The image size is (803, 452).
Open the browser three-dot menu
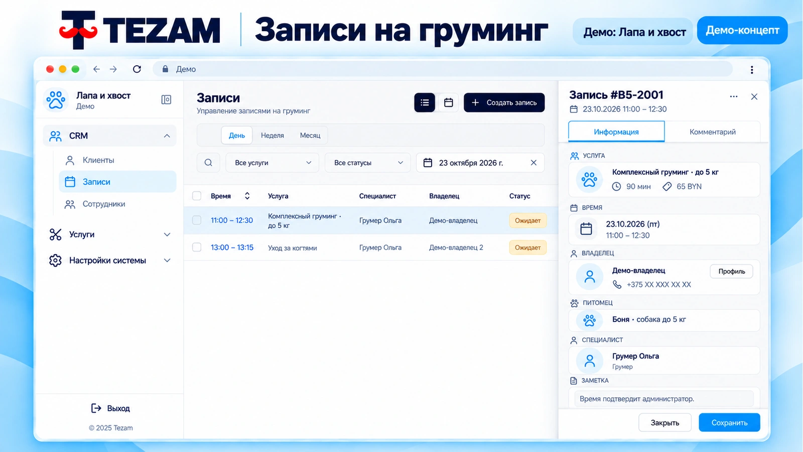[752, 70]
